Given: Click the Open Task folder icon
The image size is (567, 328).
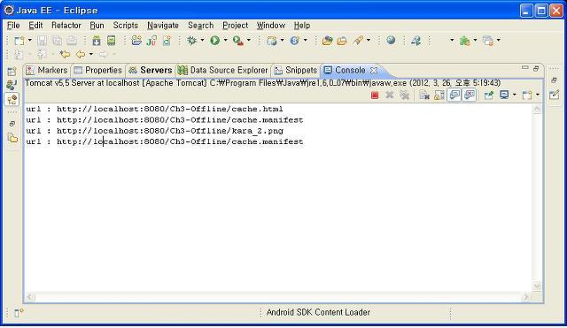Looking at the screenshot, I should click(327, 41).
